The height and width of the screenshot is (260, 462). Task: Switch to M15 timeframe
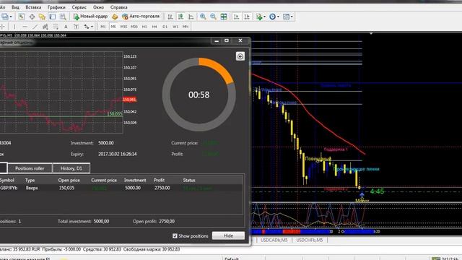pos(123,27)
